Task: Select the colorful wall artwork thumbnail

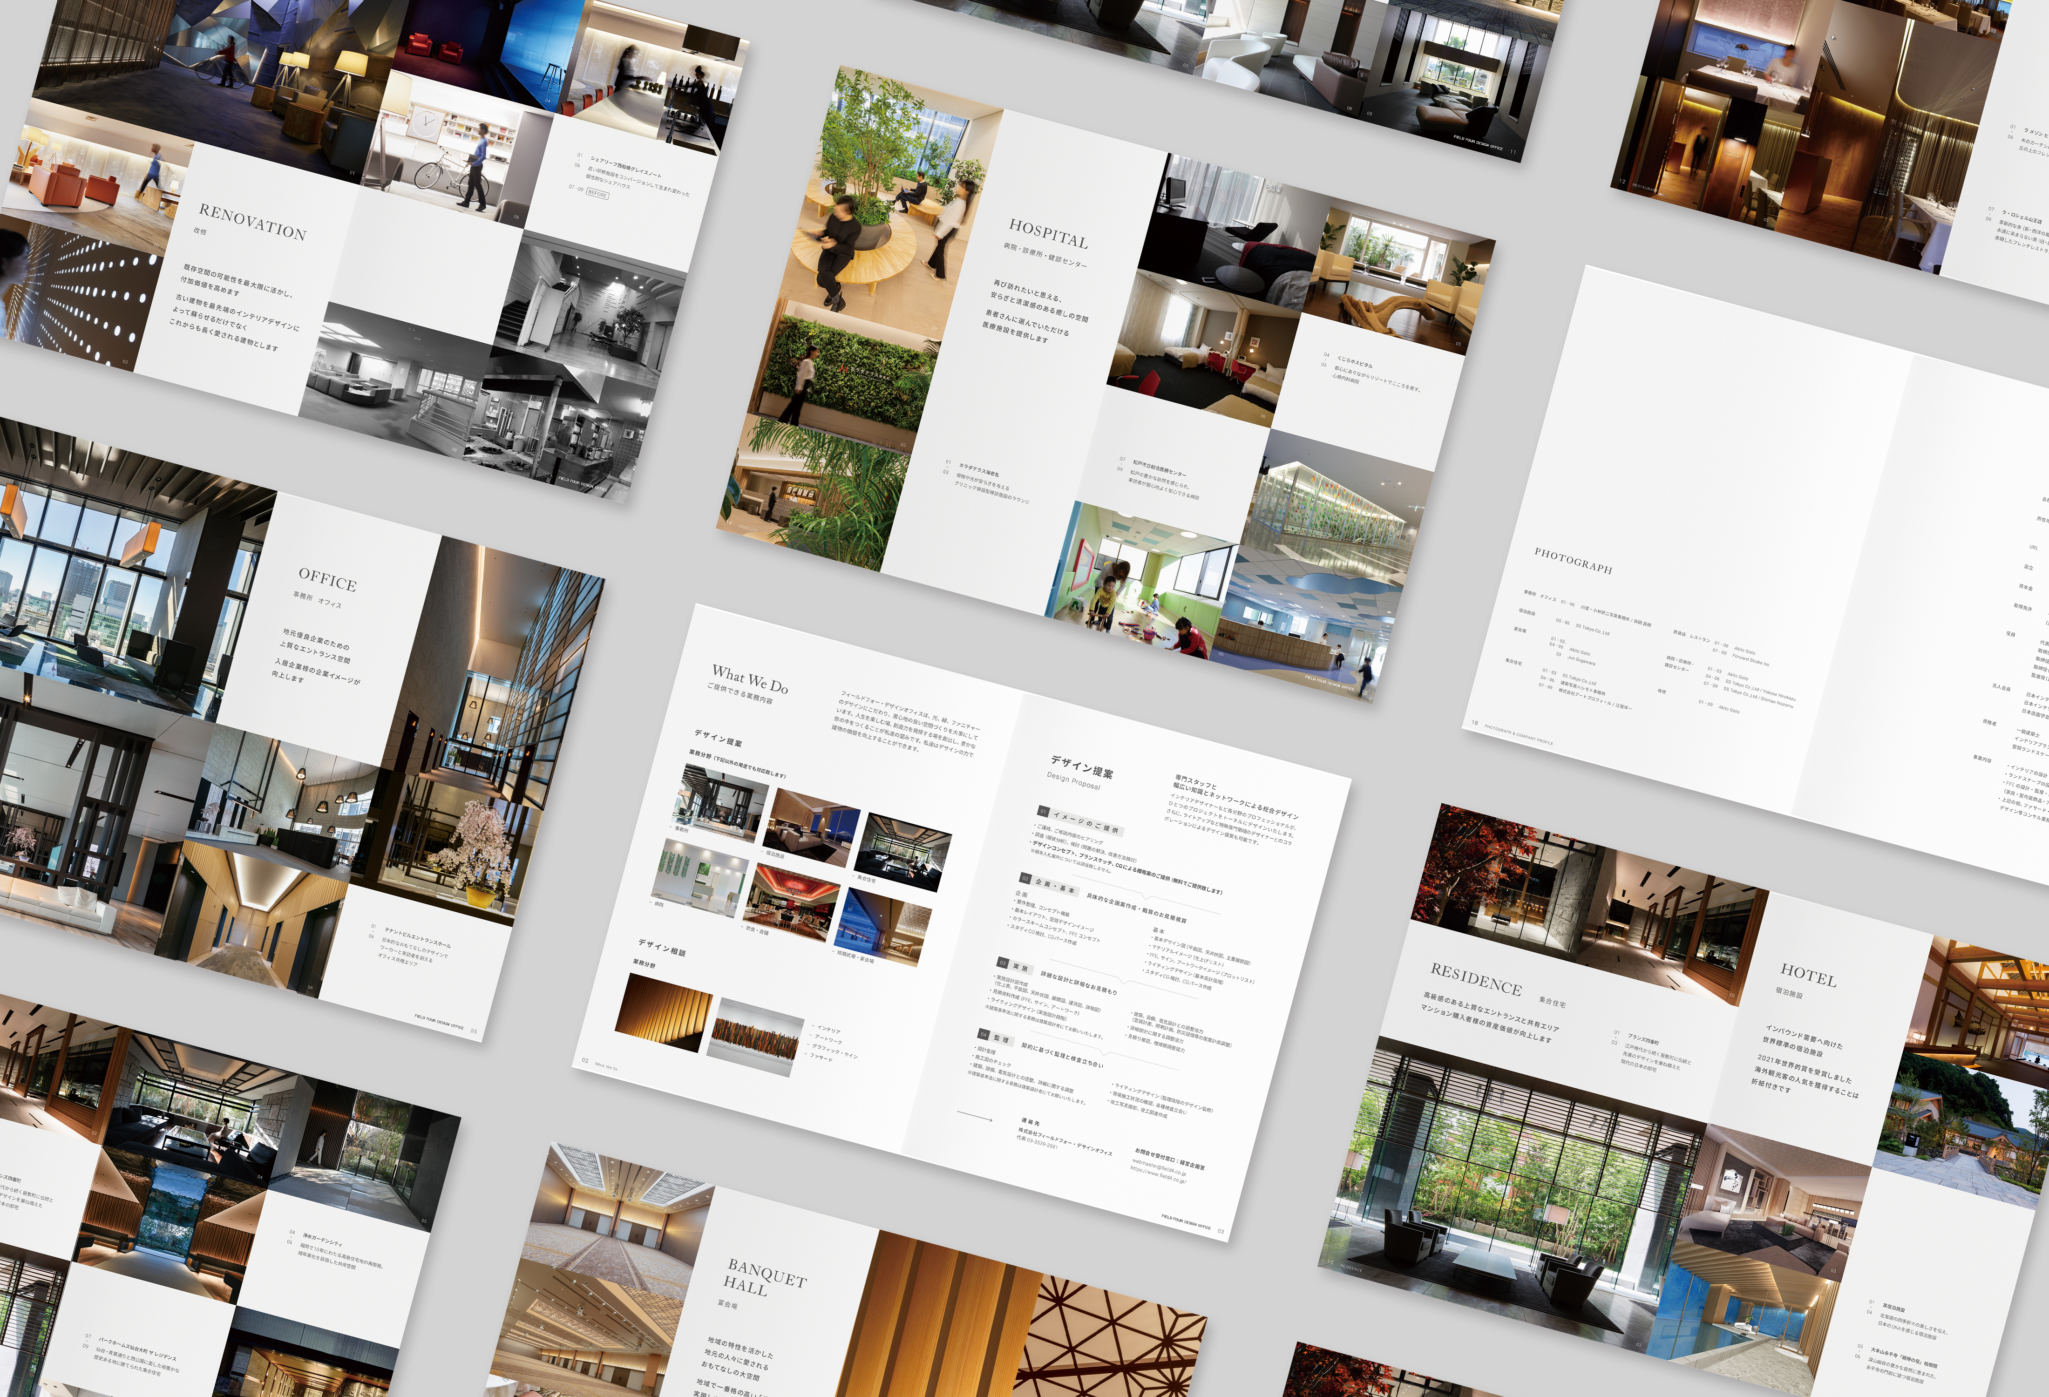Action: pos(756,1038)
